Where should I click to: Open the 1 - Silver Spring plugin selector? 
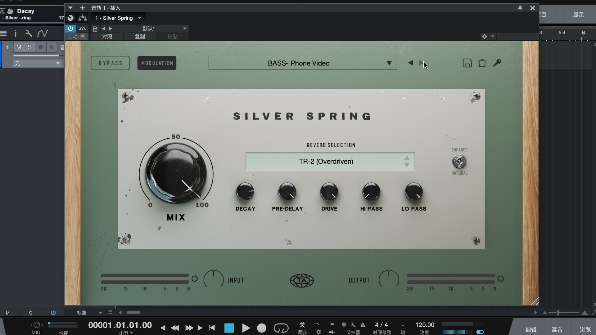pos(118,18)
